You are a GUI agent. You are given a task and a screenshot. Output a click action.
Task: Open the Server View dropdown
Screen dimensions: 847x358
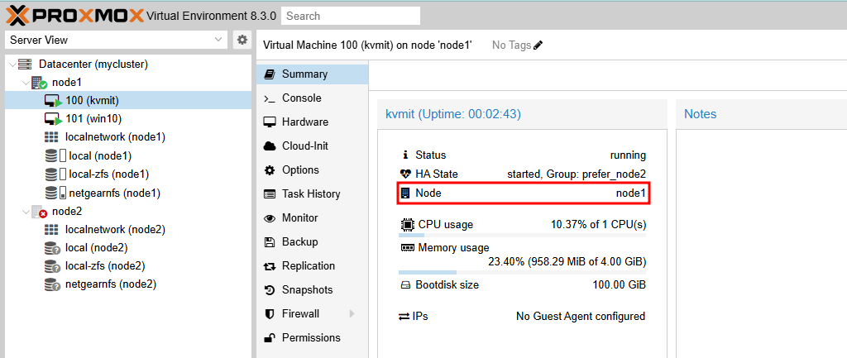click(x=116, y=40)
